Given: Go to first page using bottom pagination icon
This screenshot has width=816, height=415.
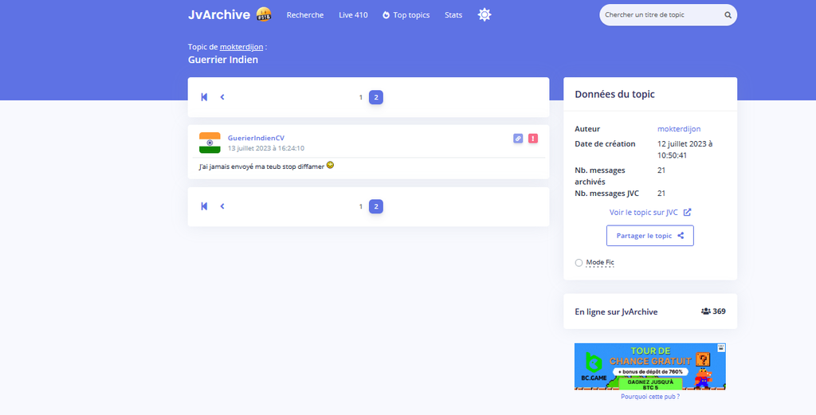Looking at the screenshot, I should click(x=204, y=206).
